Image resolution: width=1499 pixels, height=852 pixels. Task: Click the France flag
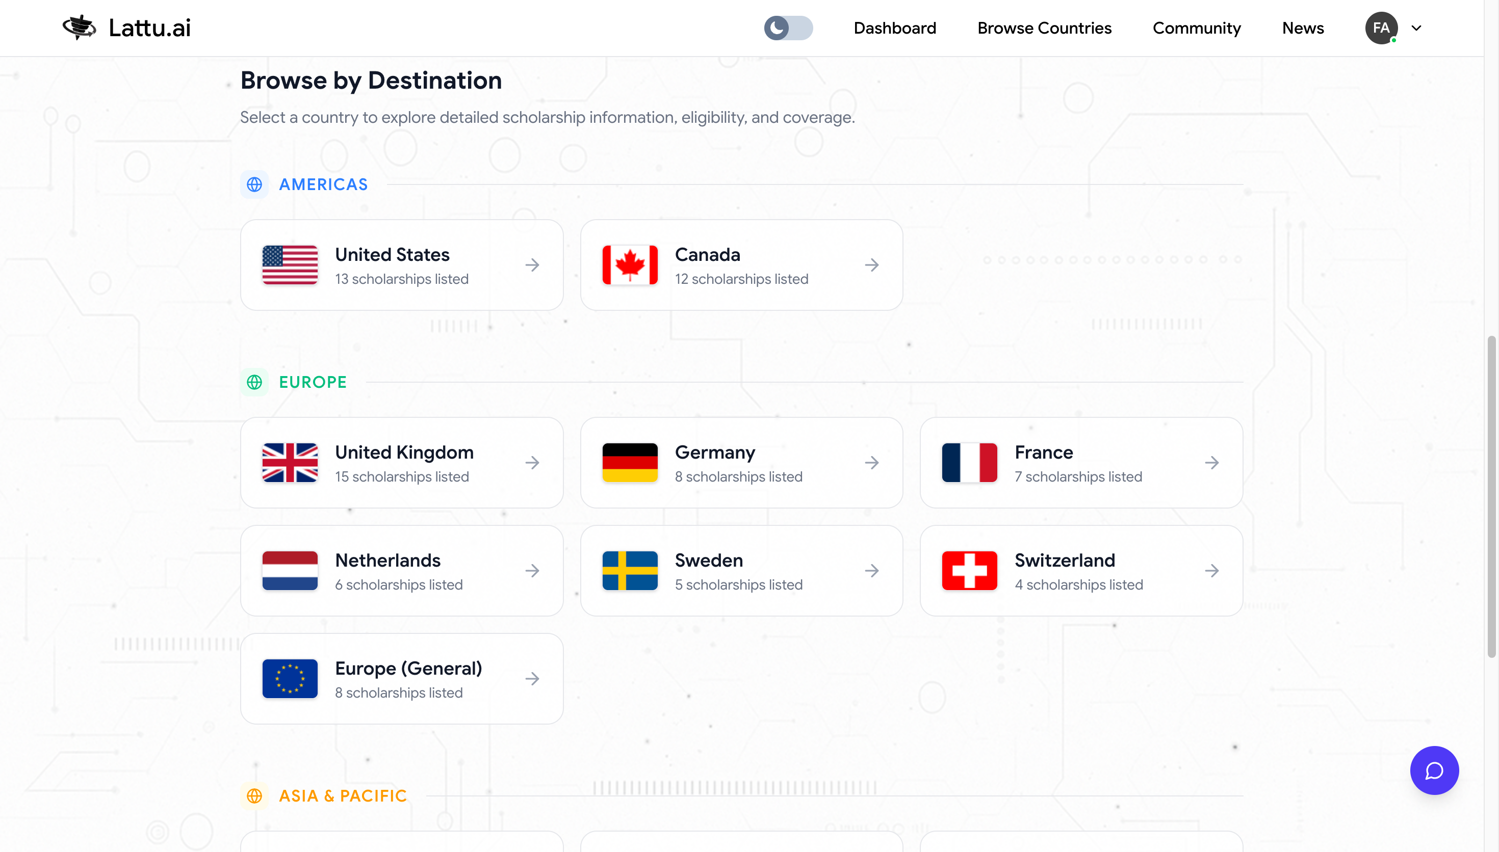pos(969,463)
